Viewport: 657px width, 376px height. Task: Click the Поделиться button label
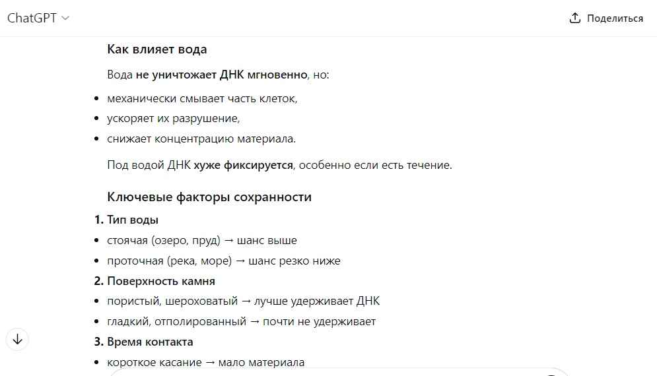(x=615, y=18)
